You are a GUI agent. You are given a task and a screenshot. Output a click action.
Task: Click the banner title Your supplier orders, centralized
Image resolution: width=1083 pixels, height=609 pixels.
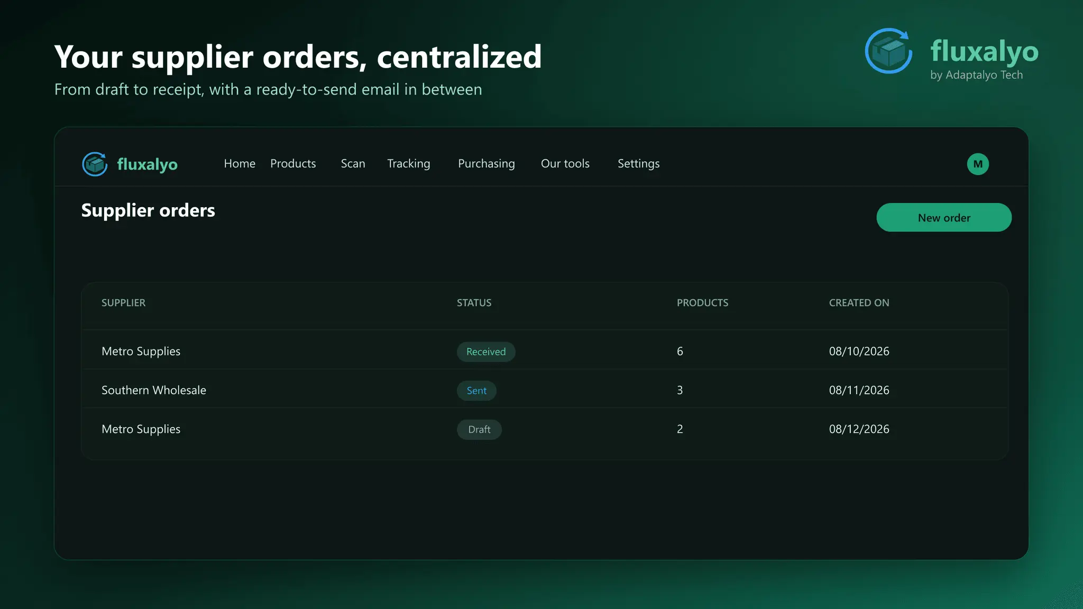[298, 57]
